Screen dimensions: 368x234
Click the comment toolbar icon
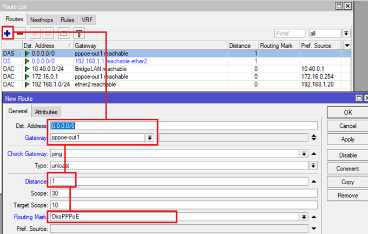point(63,33)
